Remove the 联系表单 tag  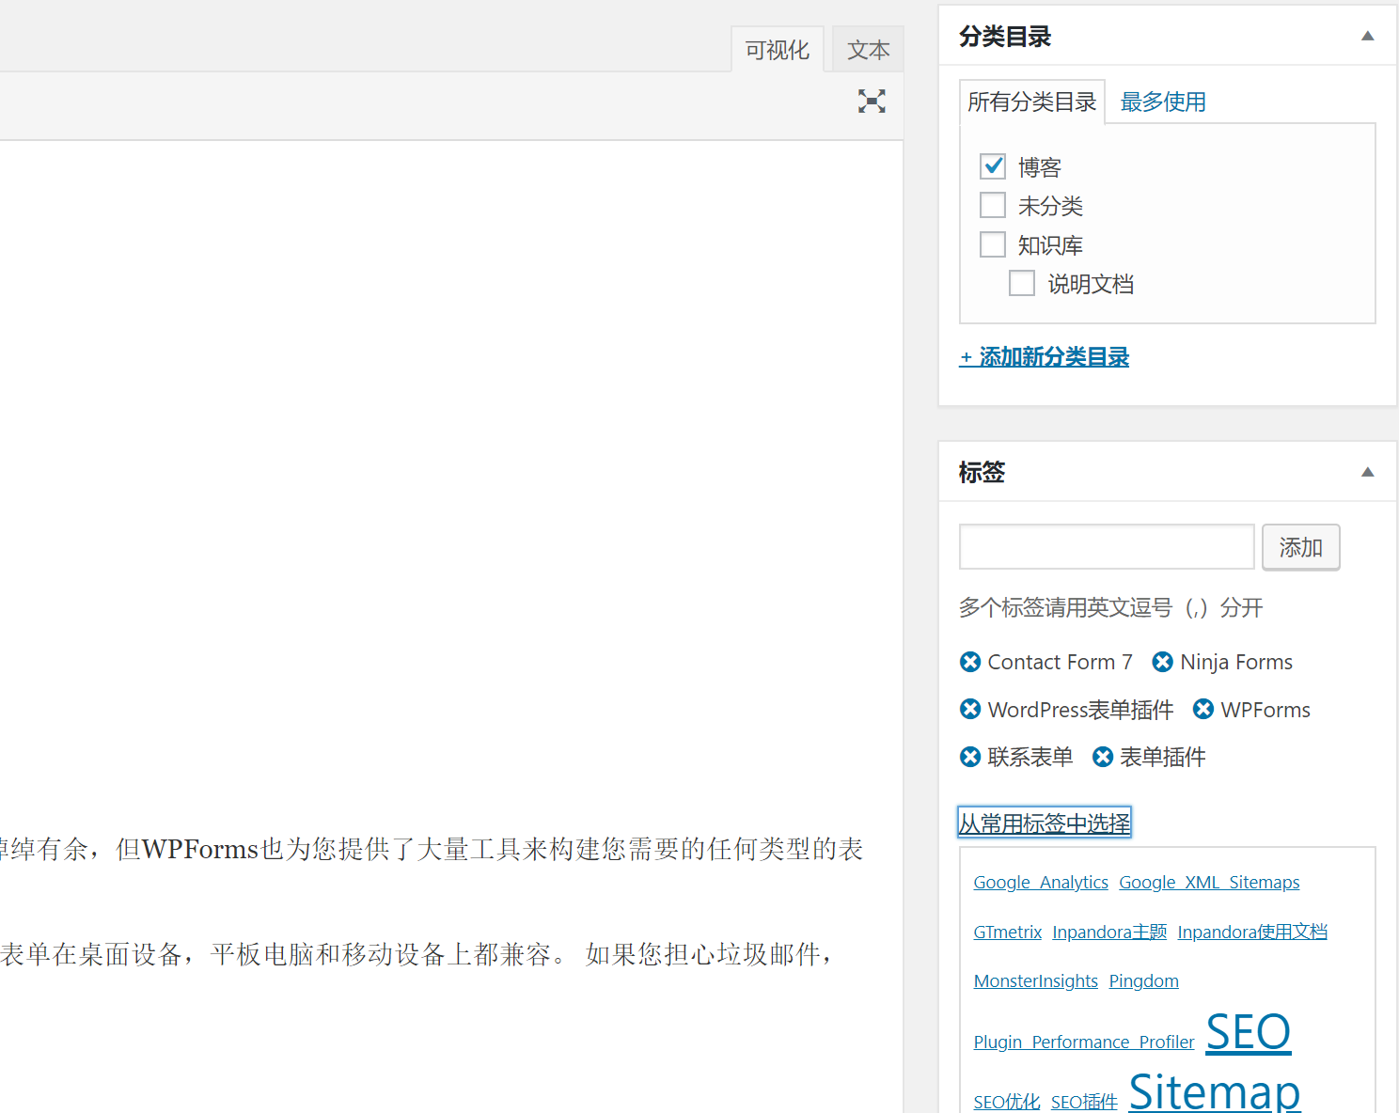[x=970, y=757]
